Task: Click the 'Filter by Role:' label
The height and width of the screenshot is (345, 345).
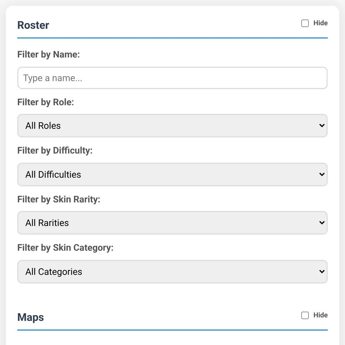Action: (x=46, y=102)
